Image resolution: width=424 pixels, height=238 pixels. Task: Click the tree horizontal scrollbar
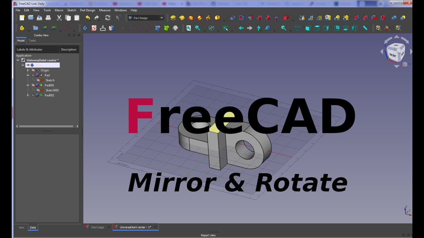[x=46, y=126]
